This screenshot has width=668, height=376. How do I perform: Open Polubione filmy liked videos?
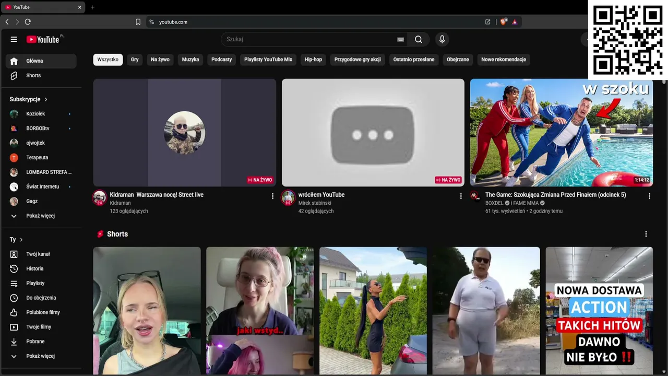(41, 313)
